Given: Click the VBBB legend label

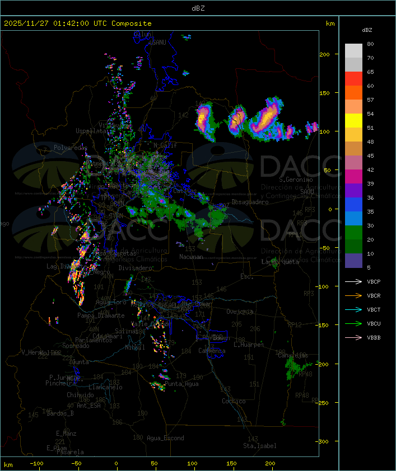Looking at the screenshot, I should tap(374, 338).
